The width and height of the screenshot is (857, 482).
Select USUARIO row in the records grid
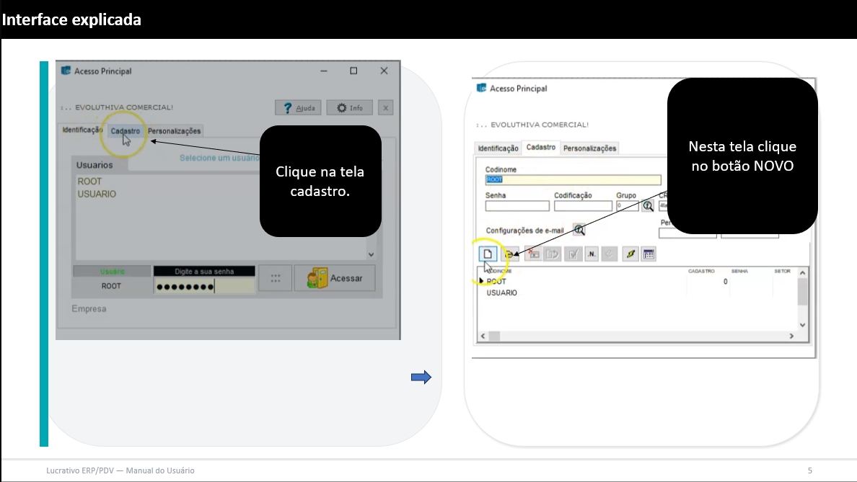coord(502,293)
